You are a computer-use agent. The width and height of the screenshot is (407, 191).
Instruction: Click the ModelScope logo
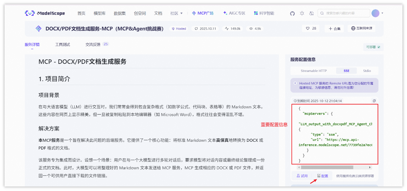[x=45, y=13]
